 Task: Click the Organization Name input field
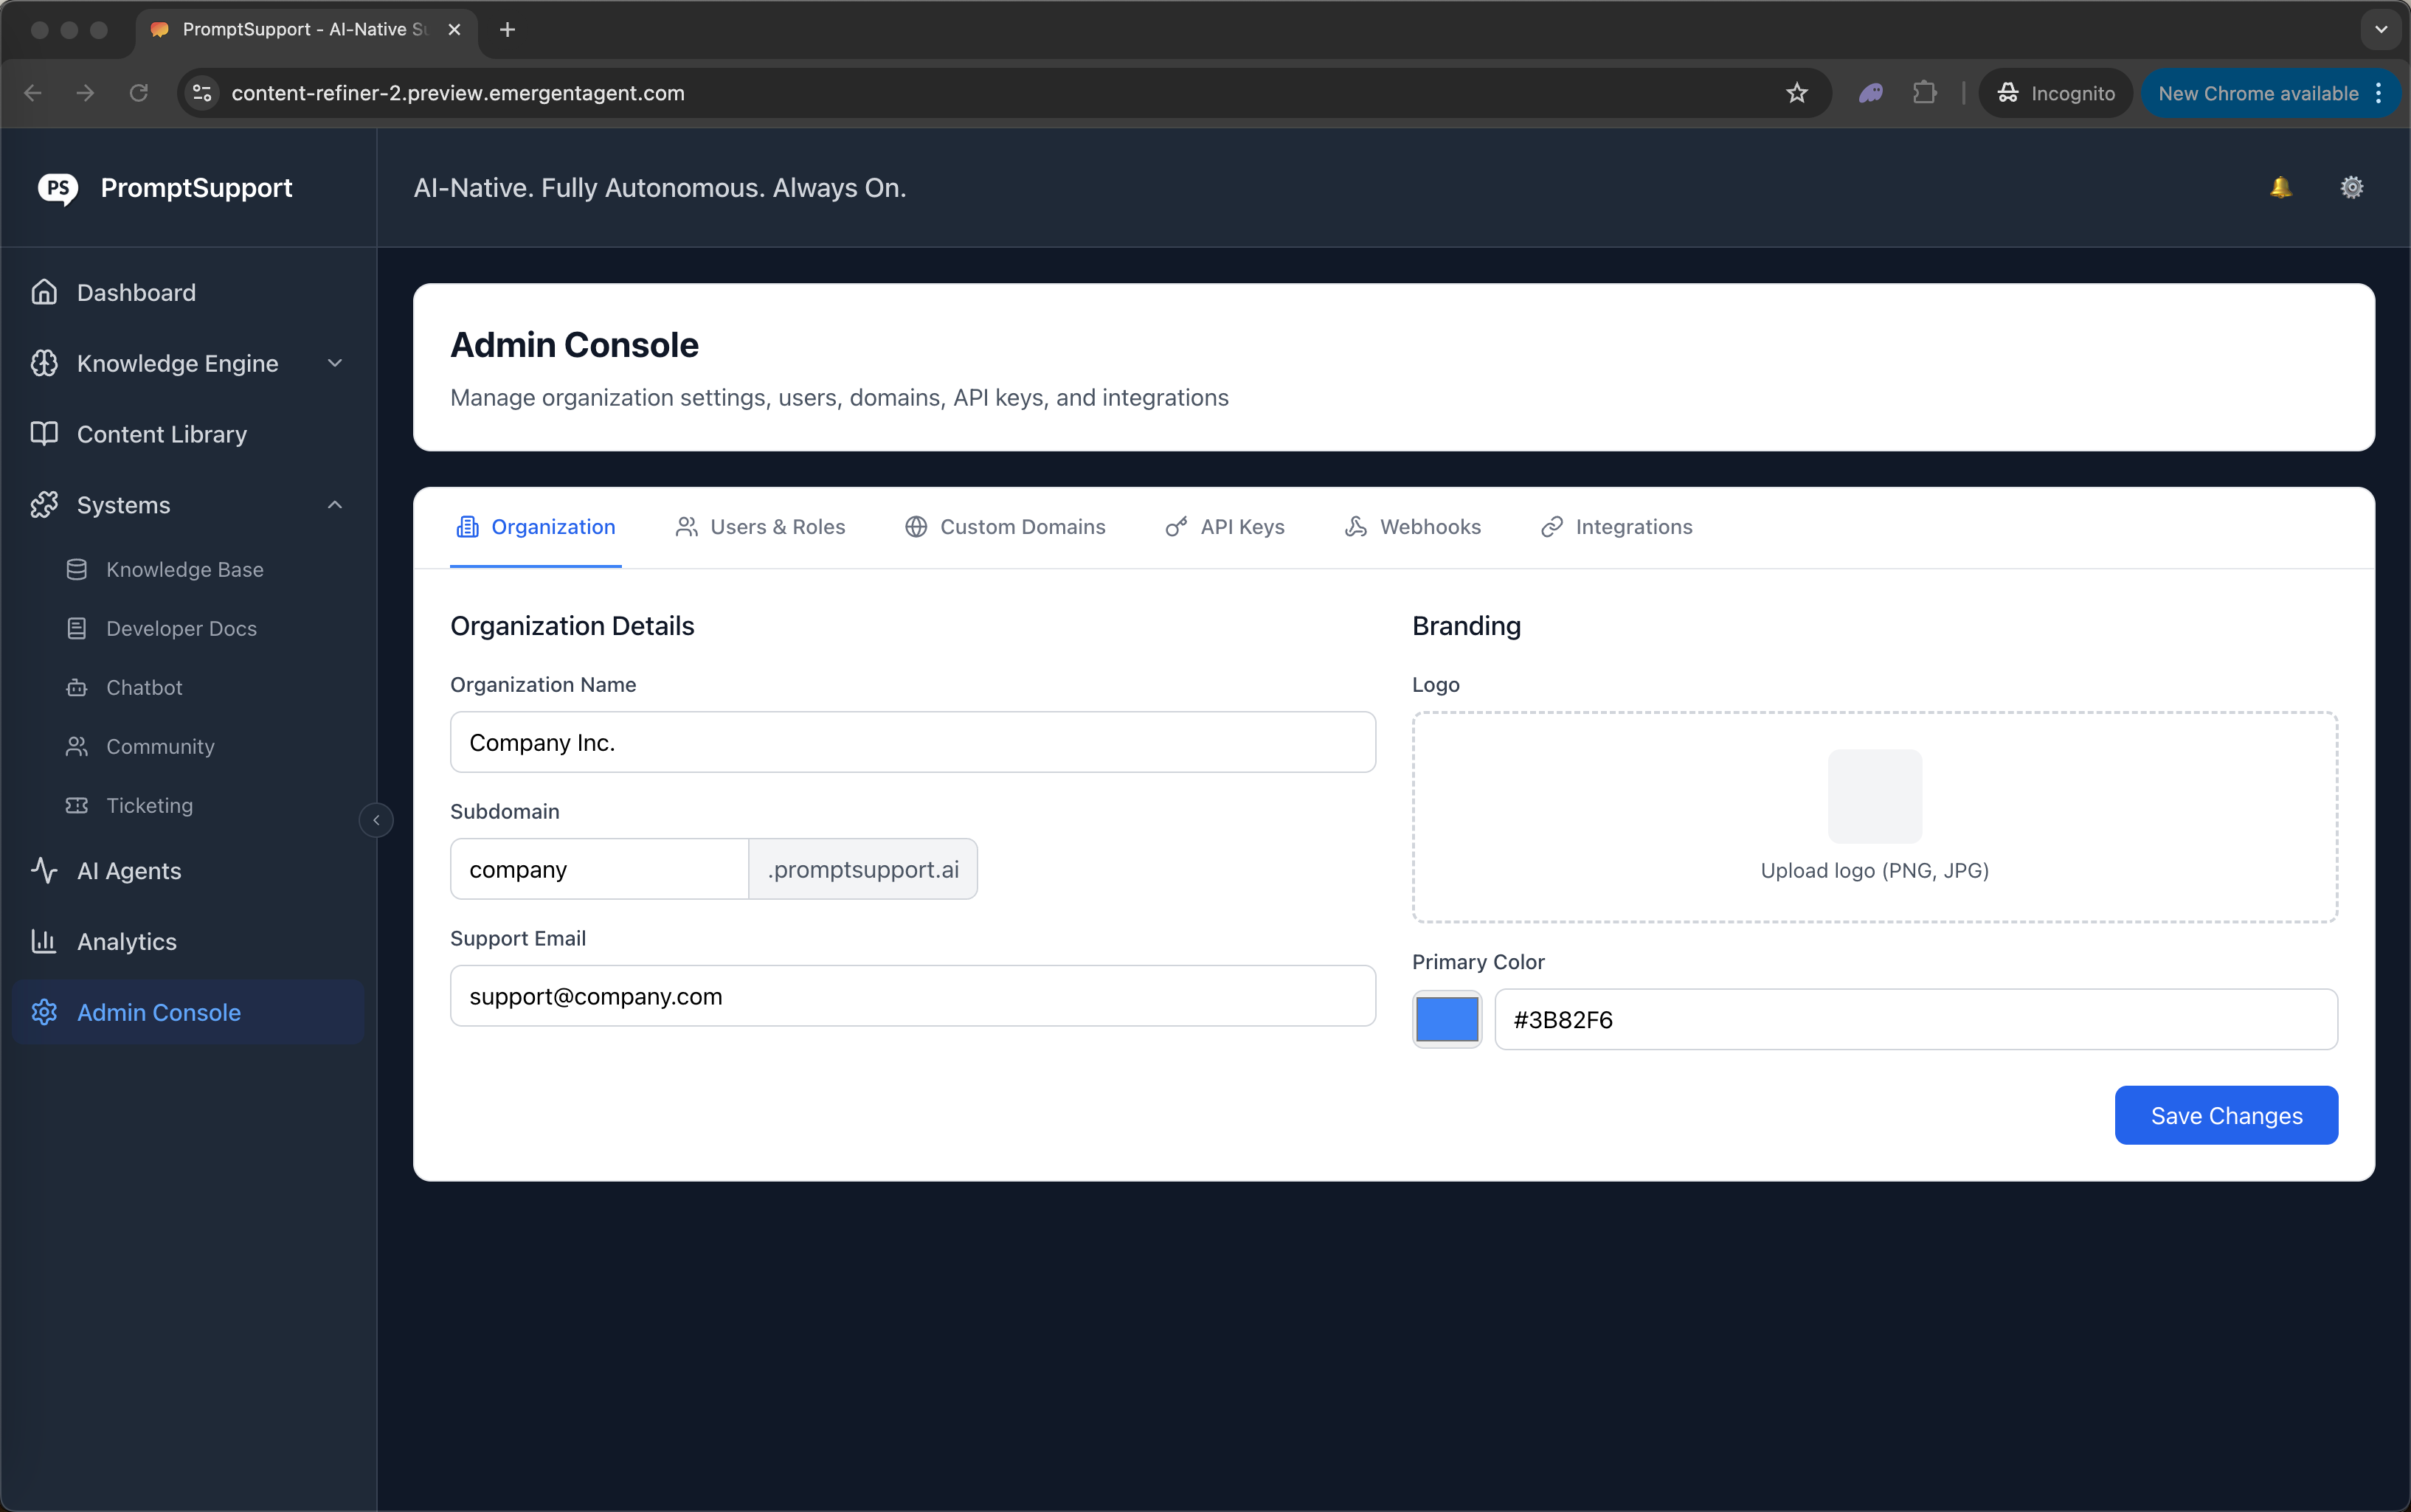point(911,741)
